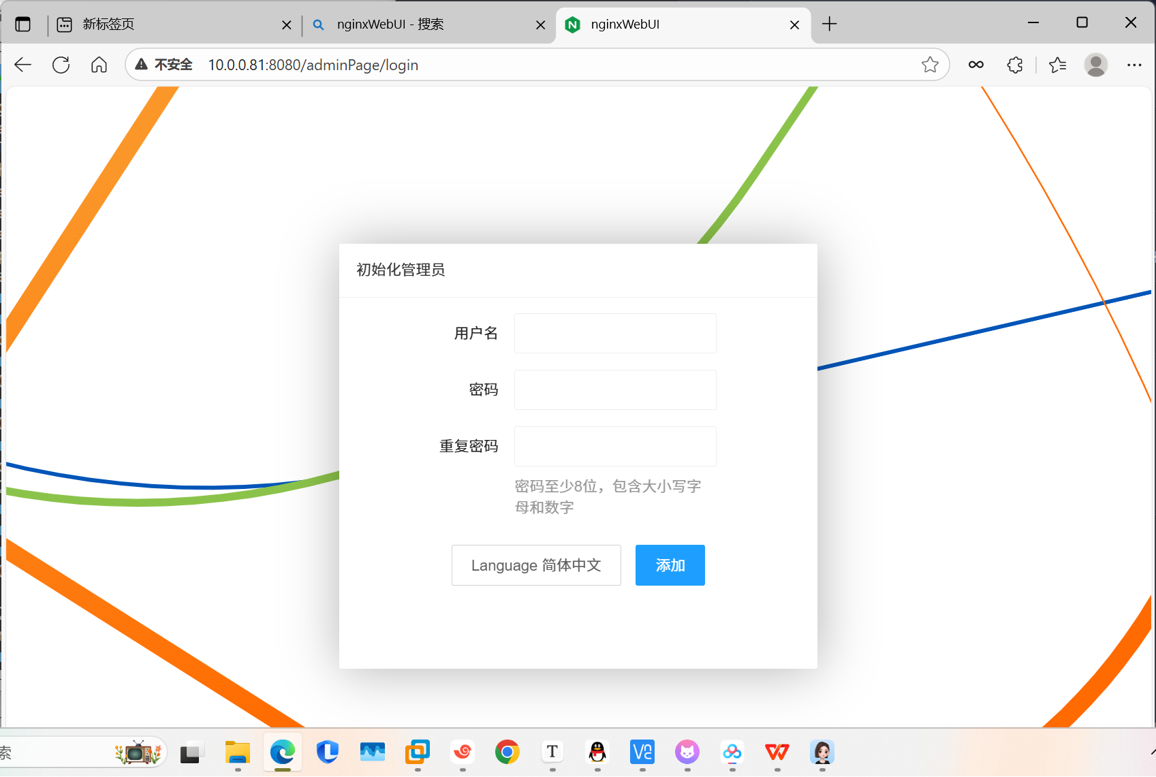The width and height of the screenshot is (1156, 777).
Task: Click the blue 添加 button
Action: click(x=670, y=565)
